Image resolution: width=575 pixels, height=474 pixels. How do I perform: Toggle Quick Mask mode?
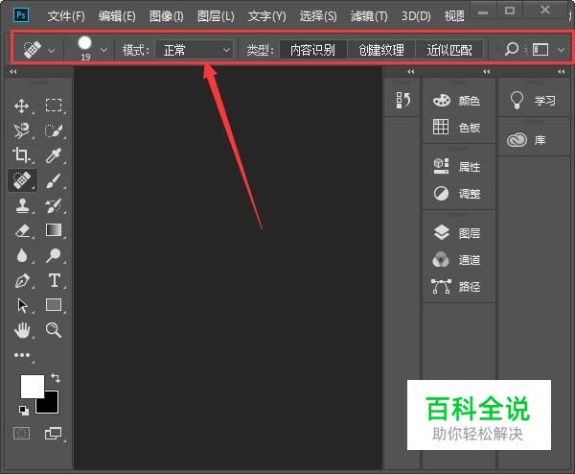pyautogui.click(x=22, y=434)
